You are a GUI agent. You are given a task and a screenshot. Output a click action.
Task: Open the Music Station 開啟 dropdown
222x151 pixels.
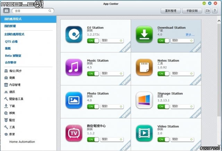click(x=112, y=74)
